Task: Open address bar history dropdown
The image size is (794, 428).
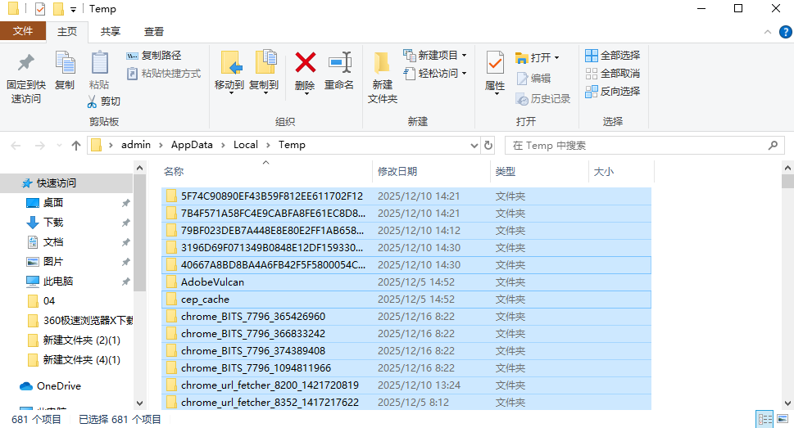Action: 474,145
